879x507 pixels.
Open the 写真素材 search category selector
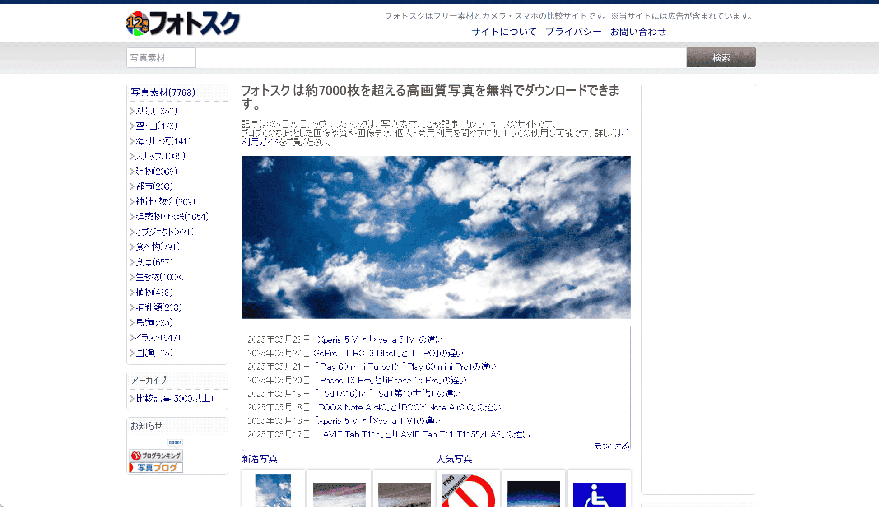(x=161, y=58)
